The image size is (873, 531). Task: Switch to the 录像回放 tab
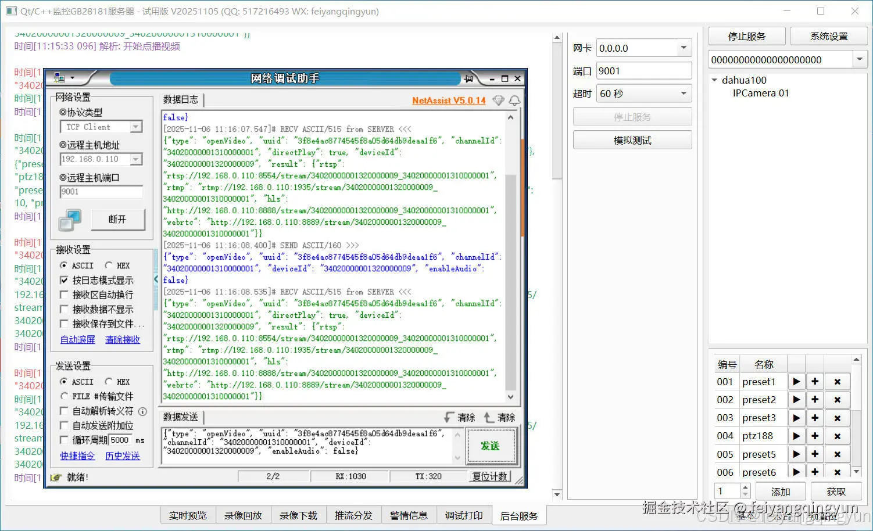click(x=243, y=515)
